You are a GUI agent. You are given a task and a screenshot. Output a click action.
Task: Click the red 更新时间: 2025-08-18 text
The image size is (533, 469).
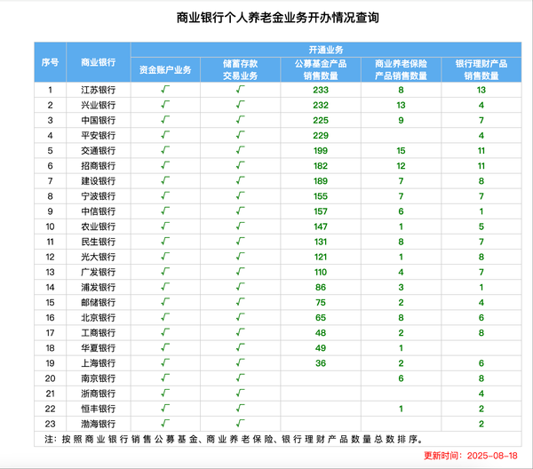pos(471,456)
